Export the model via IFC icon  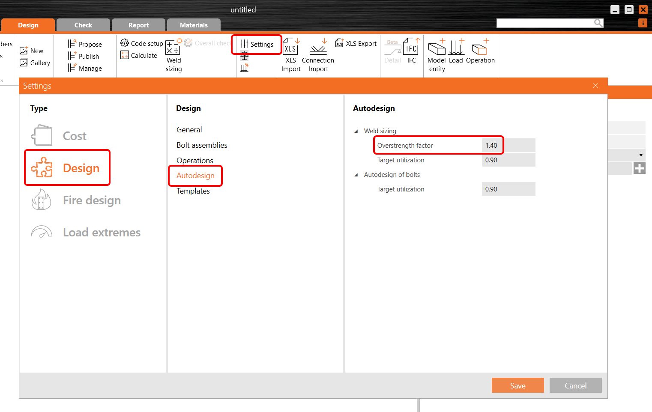pos(411,48)
